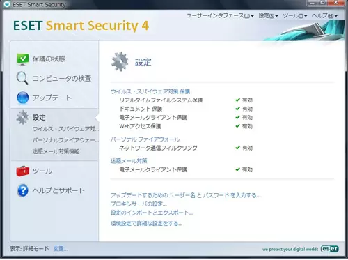Select パーソナルファイアウォール submenu item in sidebar
This screenshot has width=348, height=260.
pyautogui.click(x=65, y=140)
